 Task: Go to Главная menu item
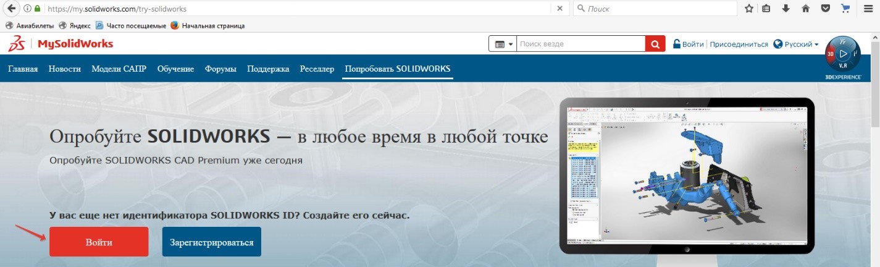(x=23, y=69)
